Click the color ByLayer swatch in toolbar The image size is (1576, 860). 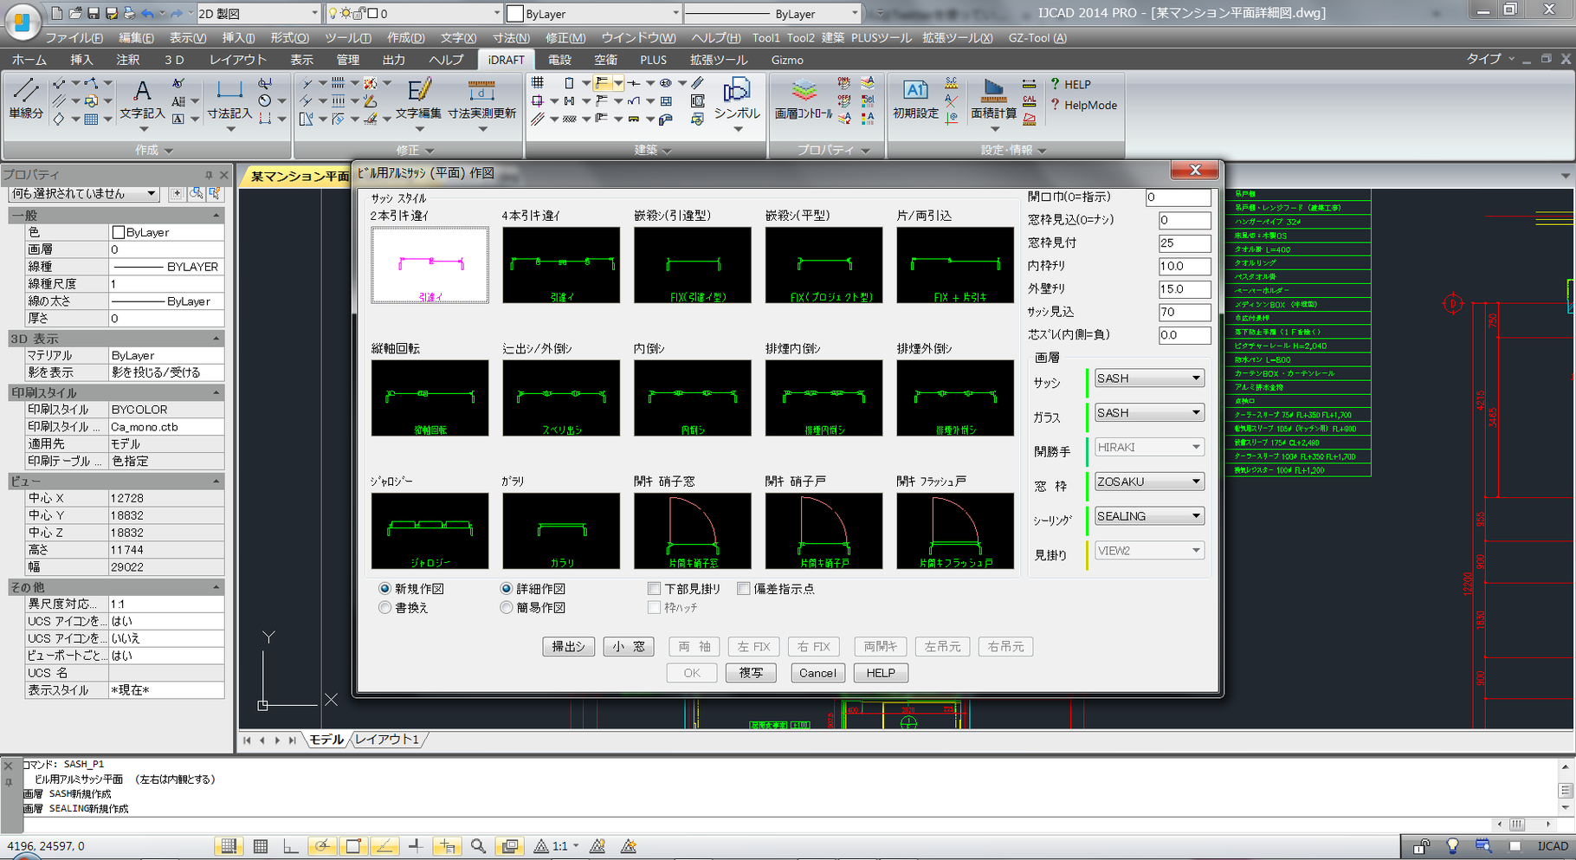click(515, 14)
